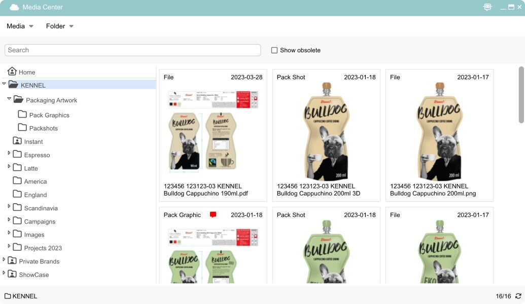Image resolution: width=525 pixels, height=304 pixels.
Task: Click the Pack Graphics folder icon
Action: coord(22,115)
